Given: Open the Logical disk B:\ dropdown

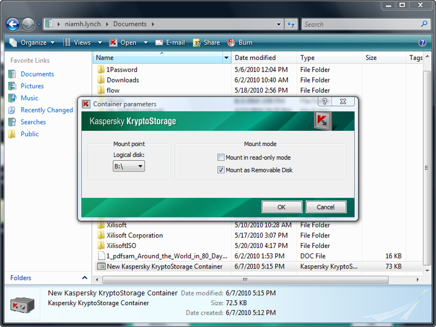Looking at the screenshot, I should click(129, 166).
